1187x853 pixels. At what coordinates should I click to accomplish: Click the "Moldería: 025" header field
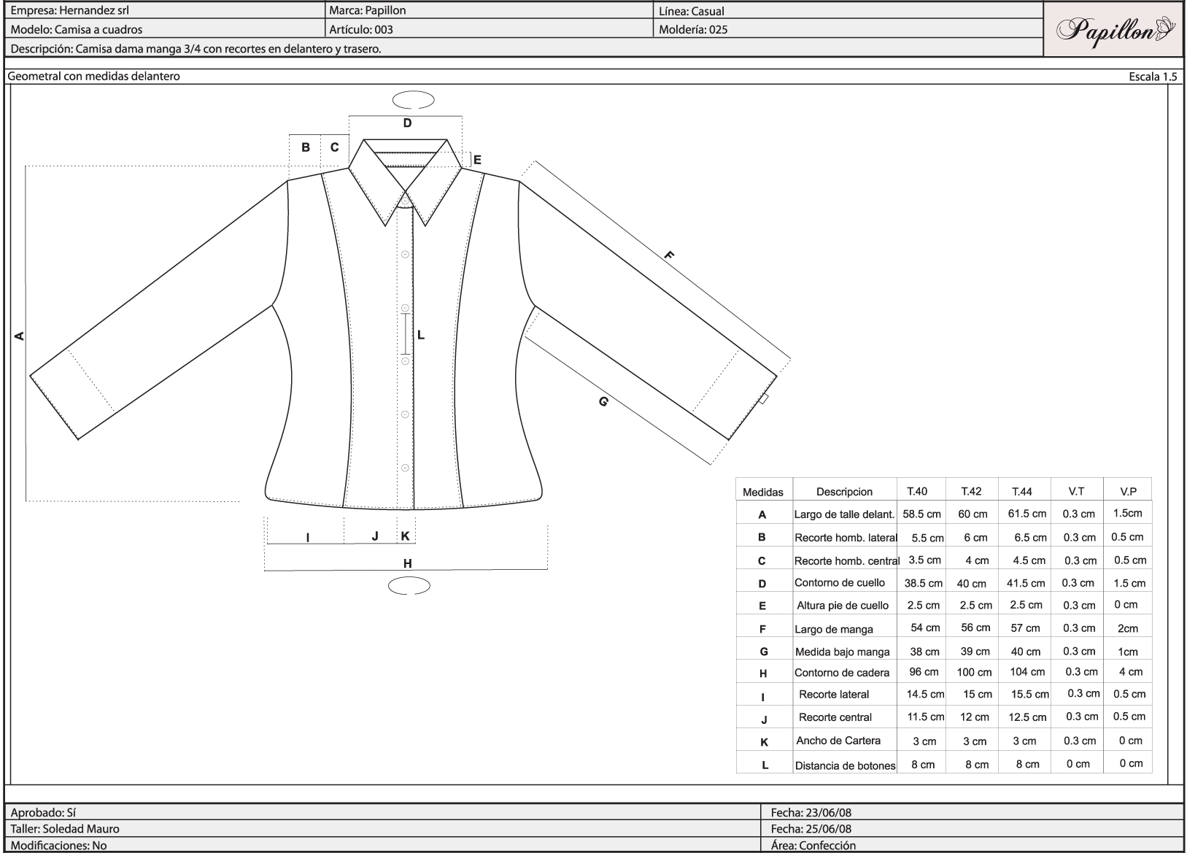(692, 30)
